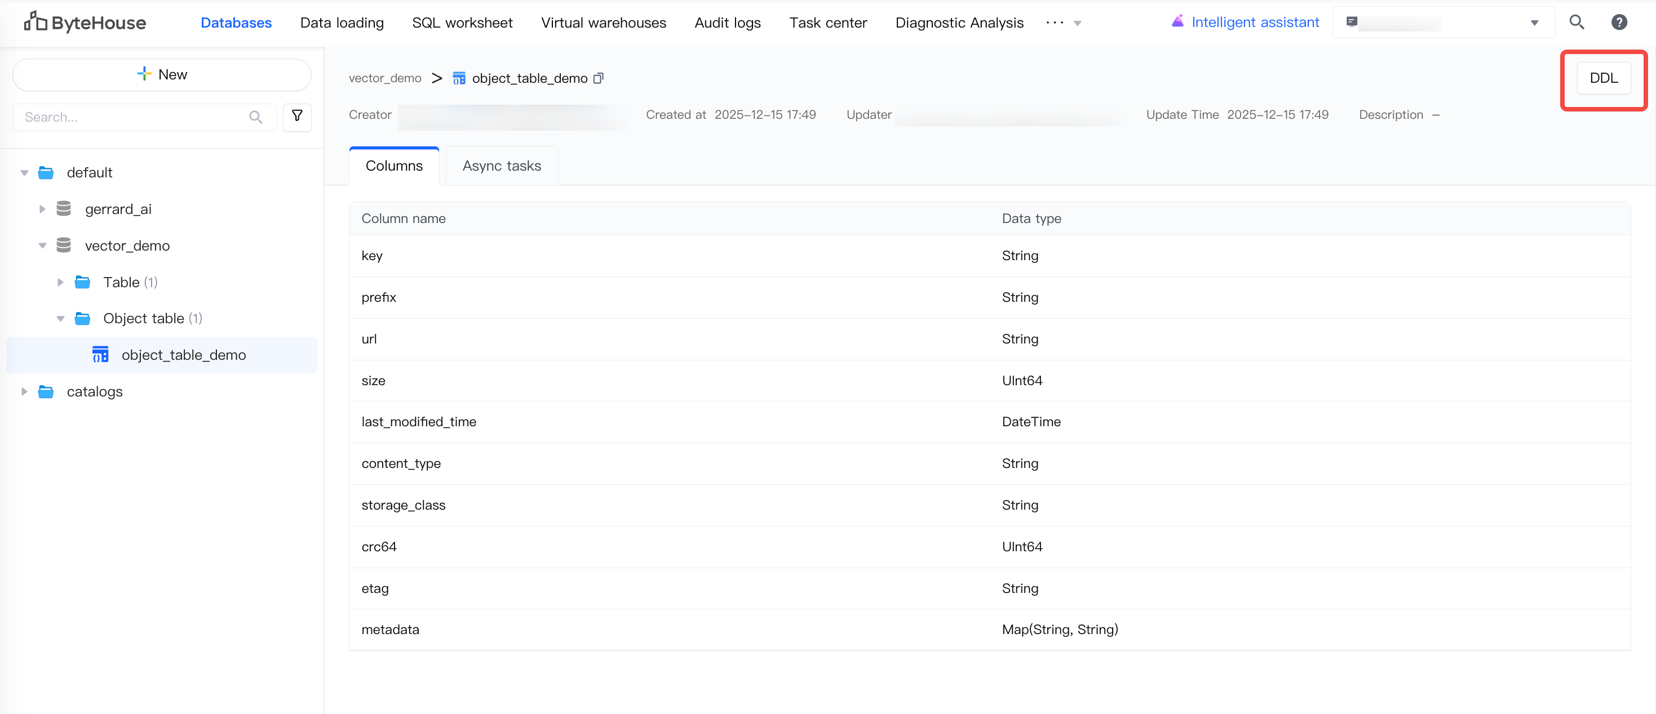This screenshot has width=1656, height=714.
Task: Open the SQL worksheet menu
Action: [x=462, y=23]
